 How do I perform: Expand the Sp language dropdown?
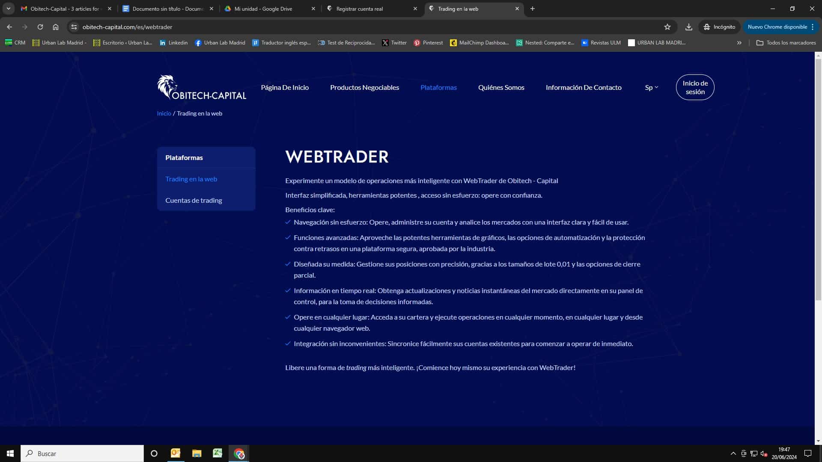pos(651,87)
